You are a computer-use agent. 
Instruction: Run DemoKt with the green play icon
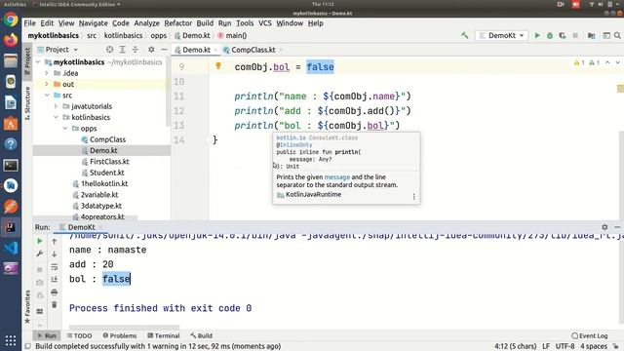click(x=537, y=35)
